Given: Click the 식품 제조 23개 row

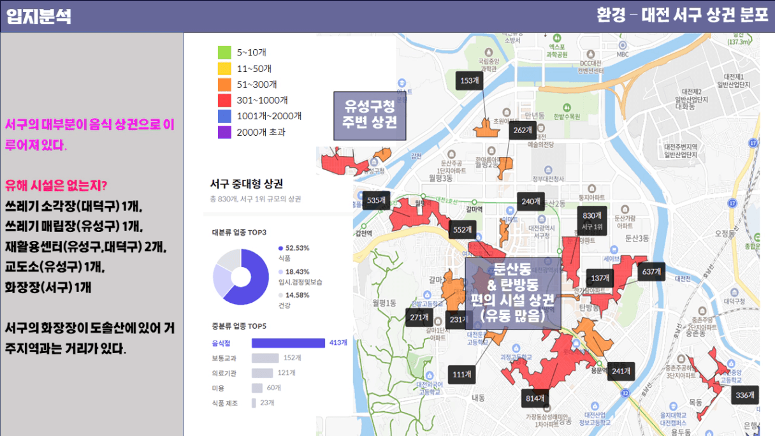Looking at the screenshot, I should pos(243,403).
